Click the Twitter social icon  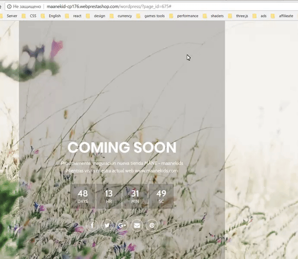click(x=107, y=225)
